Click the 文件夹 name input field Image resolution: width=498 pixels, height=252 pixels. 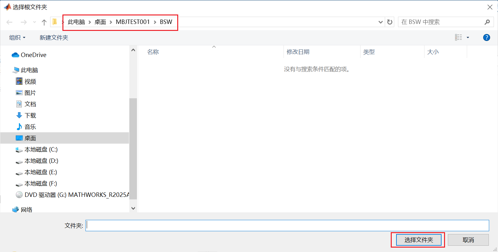(x=287, y=226)
